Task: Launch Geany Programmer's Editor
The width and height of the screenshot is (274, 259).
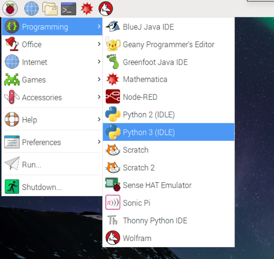Action: tap(168, 44)
